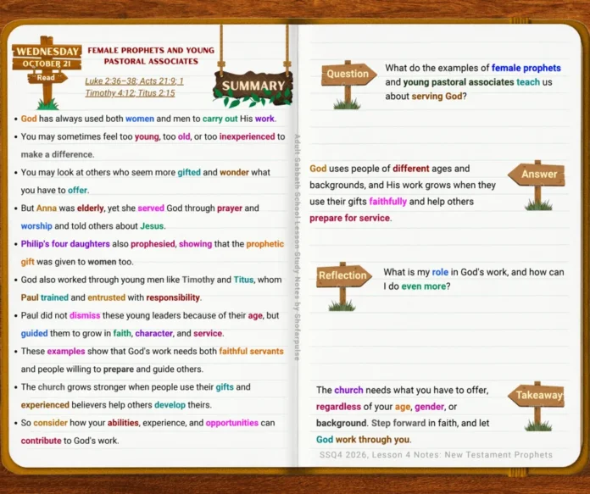Screen dimensions: 590x494
Task: Click the line 'You may sometimes feel too young'
Action: (153, 136)
